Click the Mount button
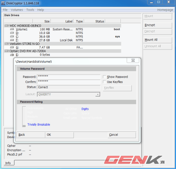 click(158, 16)
